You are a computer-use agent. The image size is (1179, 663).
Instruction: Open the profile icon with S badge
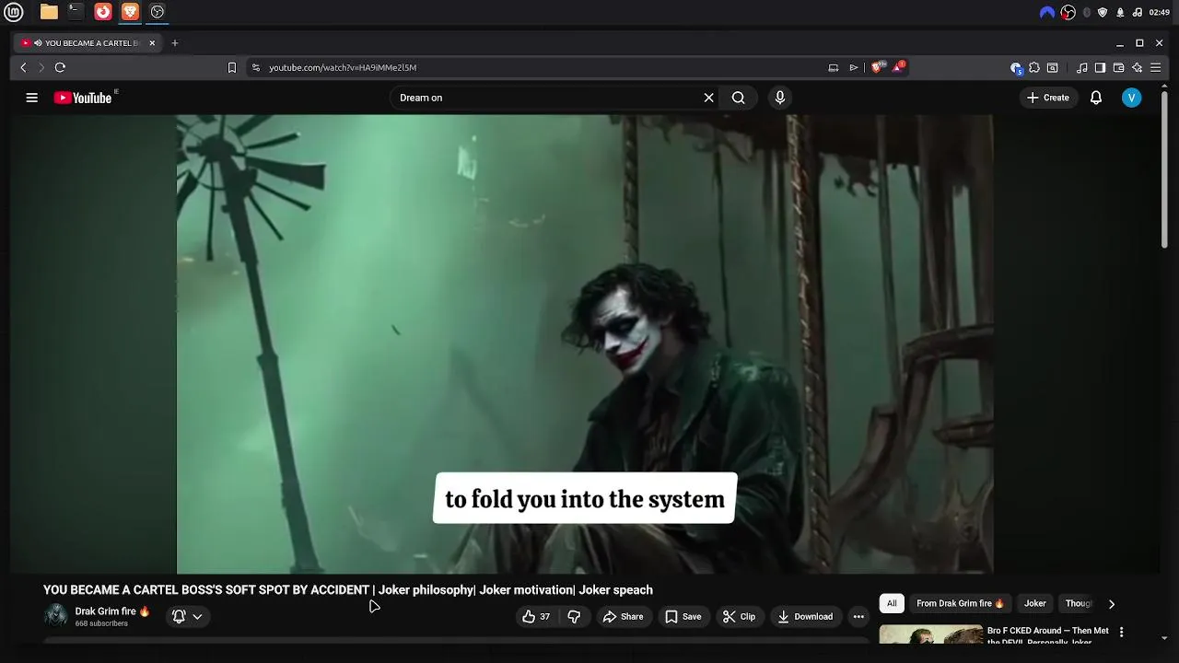tap(1016, 67)
